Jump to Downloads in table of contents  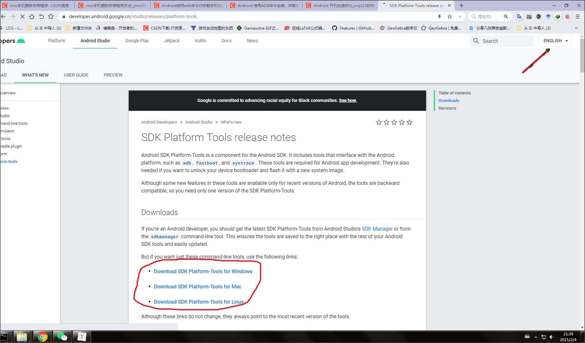click(449, 100)
